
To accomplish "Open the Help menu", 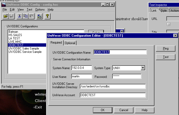I will coord(51,10).
